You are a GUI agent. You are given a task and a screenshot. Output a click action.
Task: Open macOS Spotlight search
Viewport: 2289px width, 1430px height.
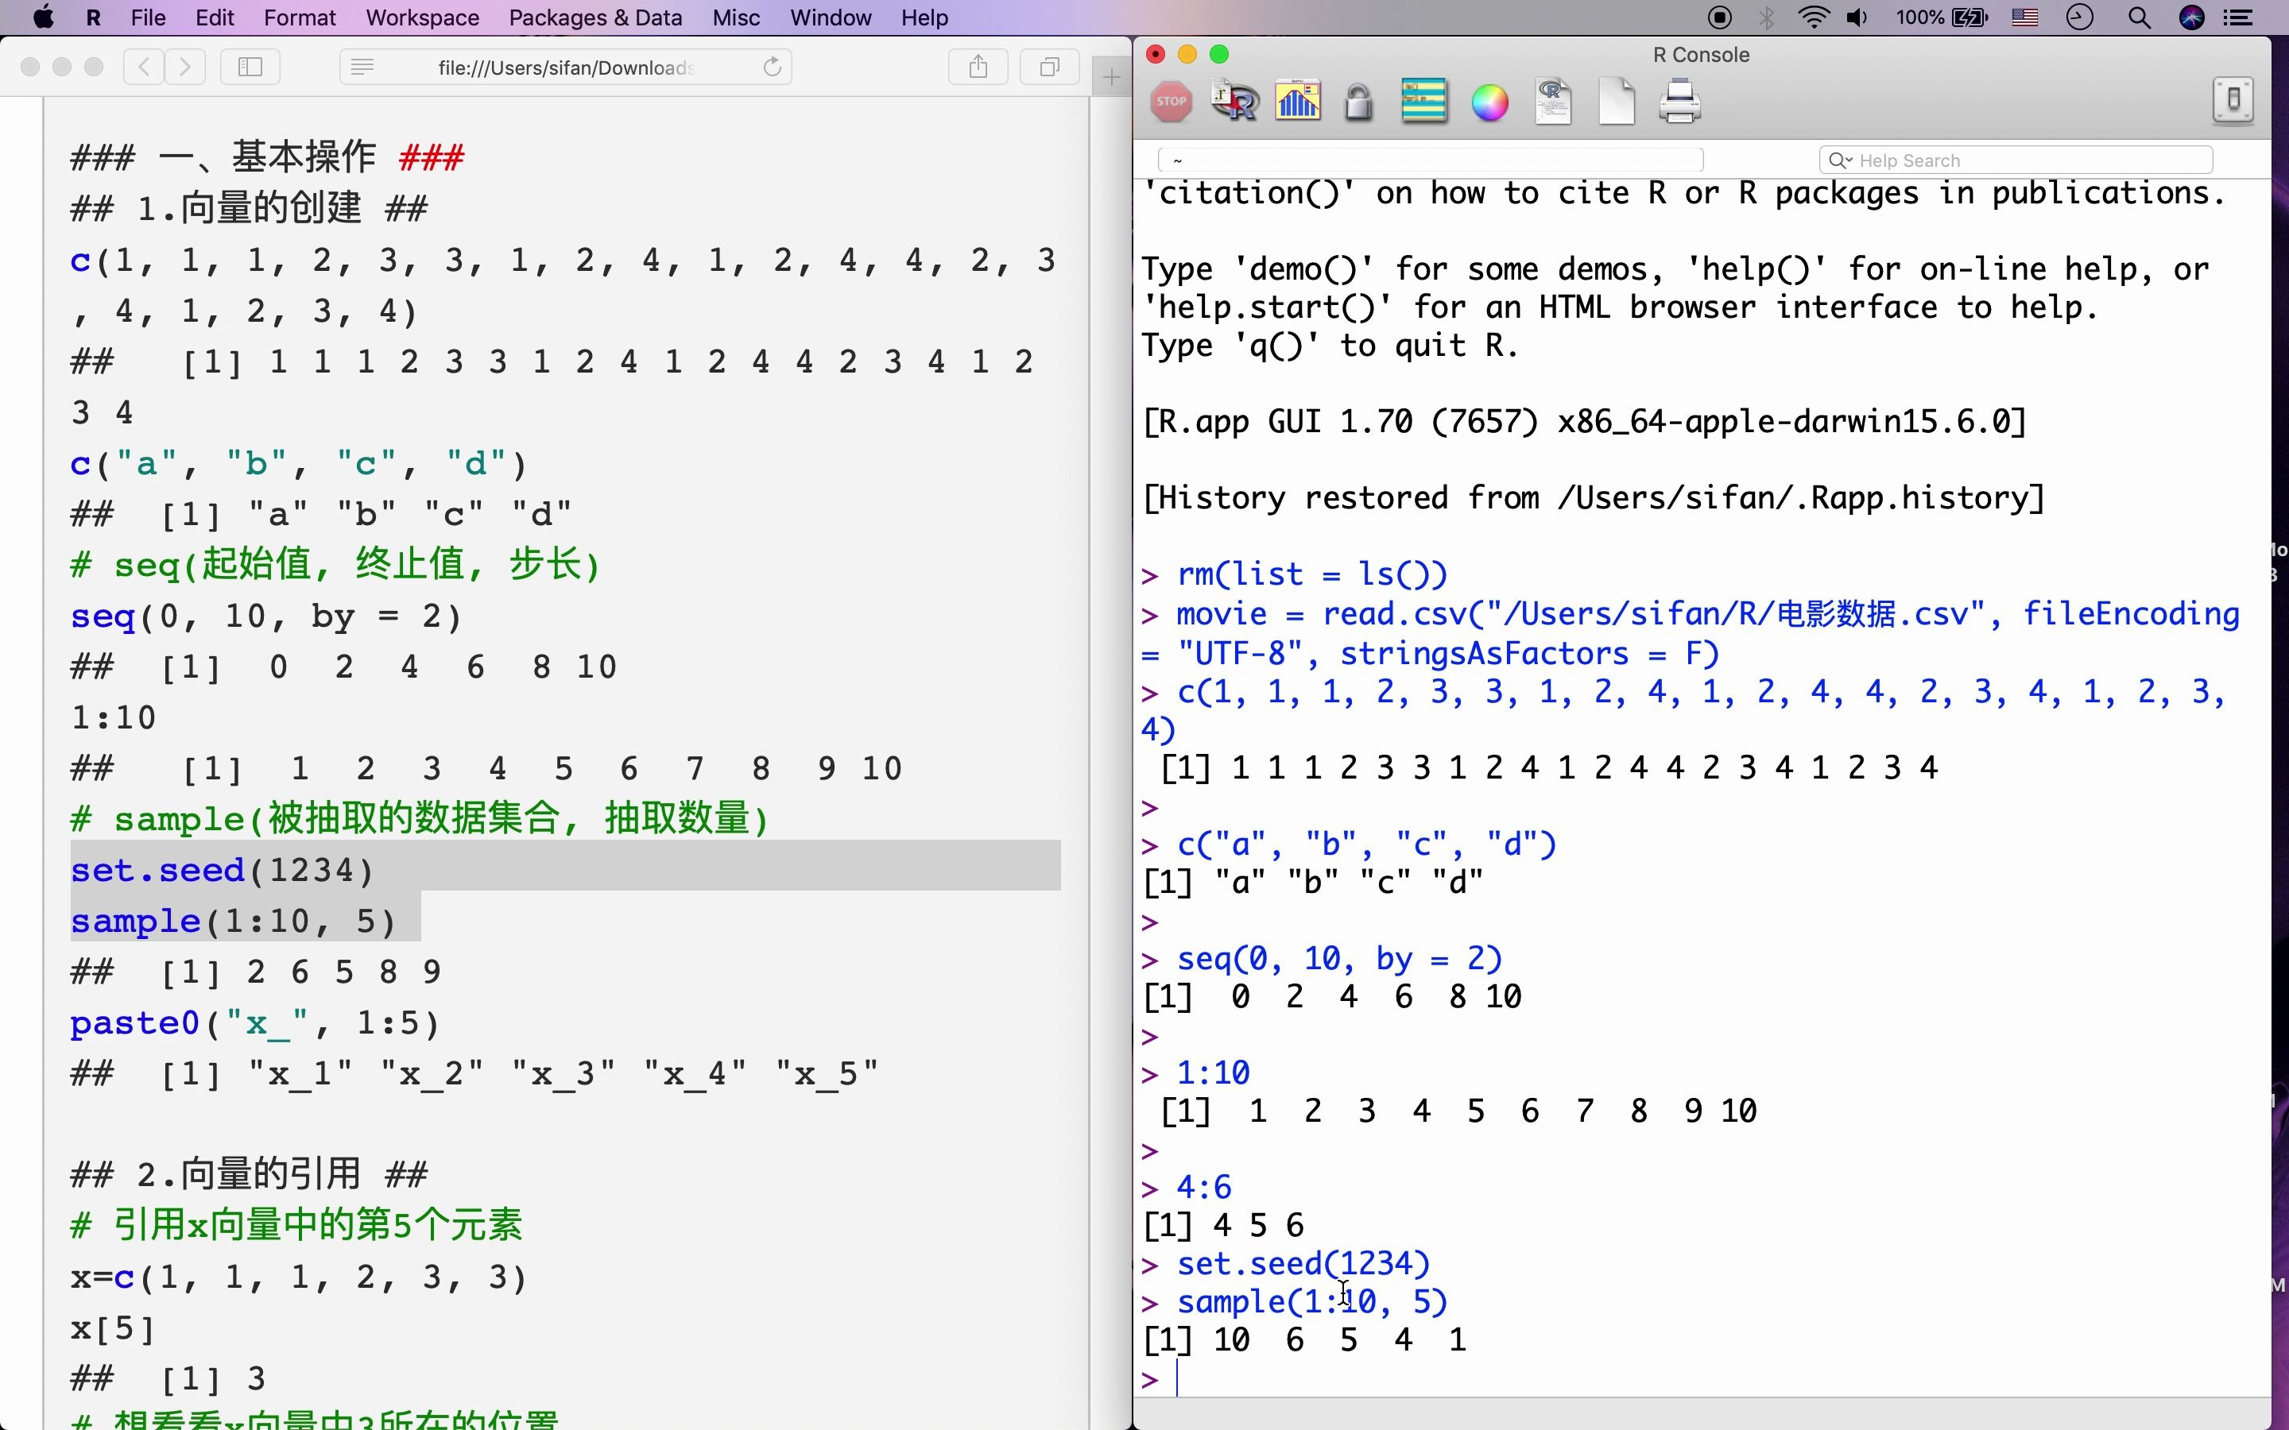(2140, 18)
